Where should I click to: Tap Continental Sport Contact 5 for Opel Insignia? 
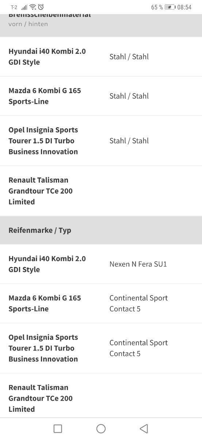[138, 348]
